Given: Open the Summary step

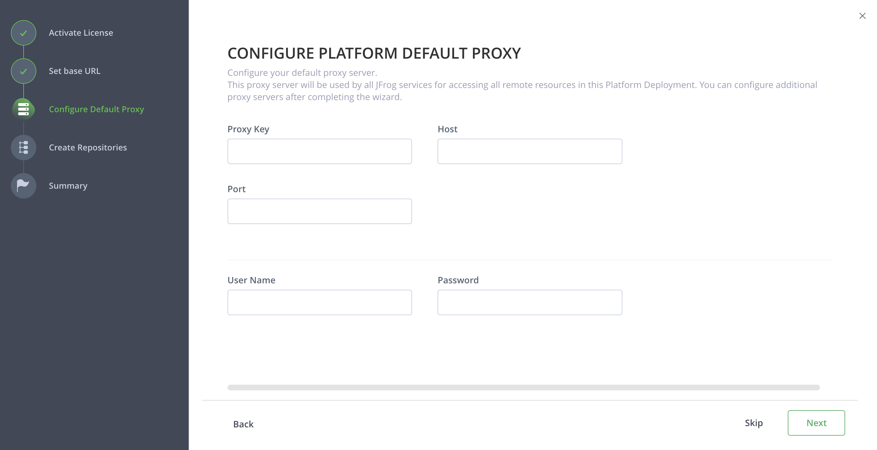Looking at the screenshot, I should tap(68, 185).
